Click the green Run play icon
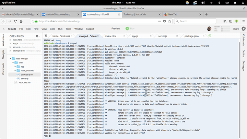 [127, 28]
